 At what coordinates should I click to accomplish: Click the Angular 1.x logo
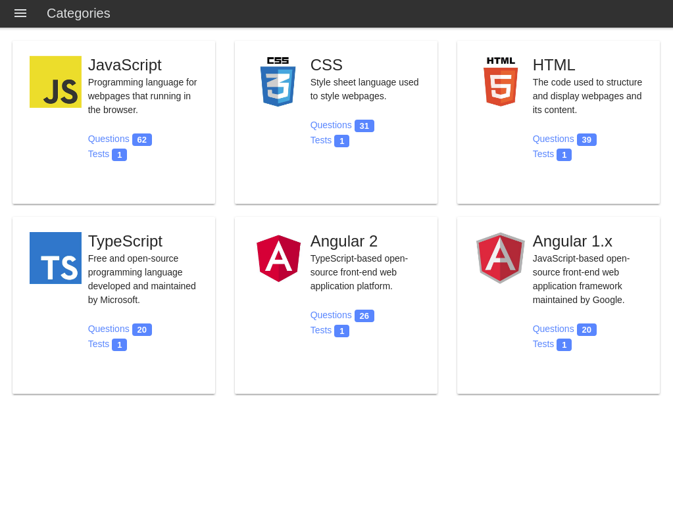501,258
